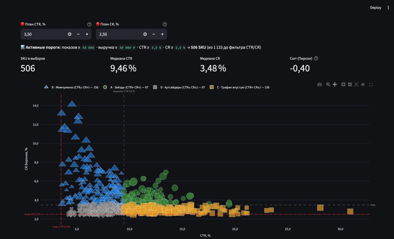This screenshot has height=239, width=394.
Task: Clear the План CR value with the x icon
Action: click(x=145, y=34)
